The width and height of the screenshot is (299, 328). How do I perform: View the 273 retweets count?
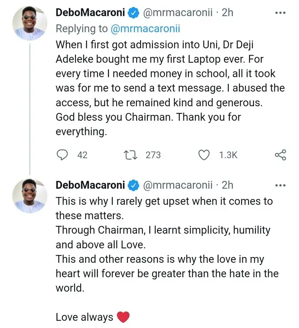(153, 155)
